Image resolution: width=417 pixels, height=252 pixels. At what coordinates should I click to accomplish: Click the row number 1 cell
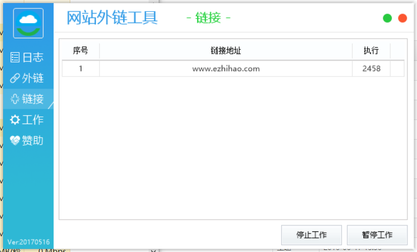[80, 69]
